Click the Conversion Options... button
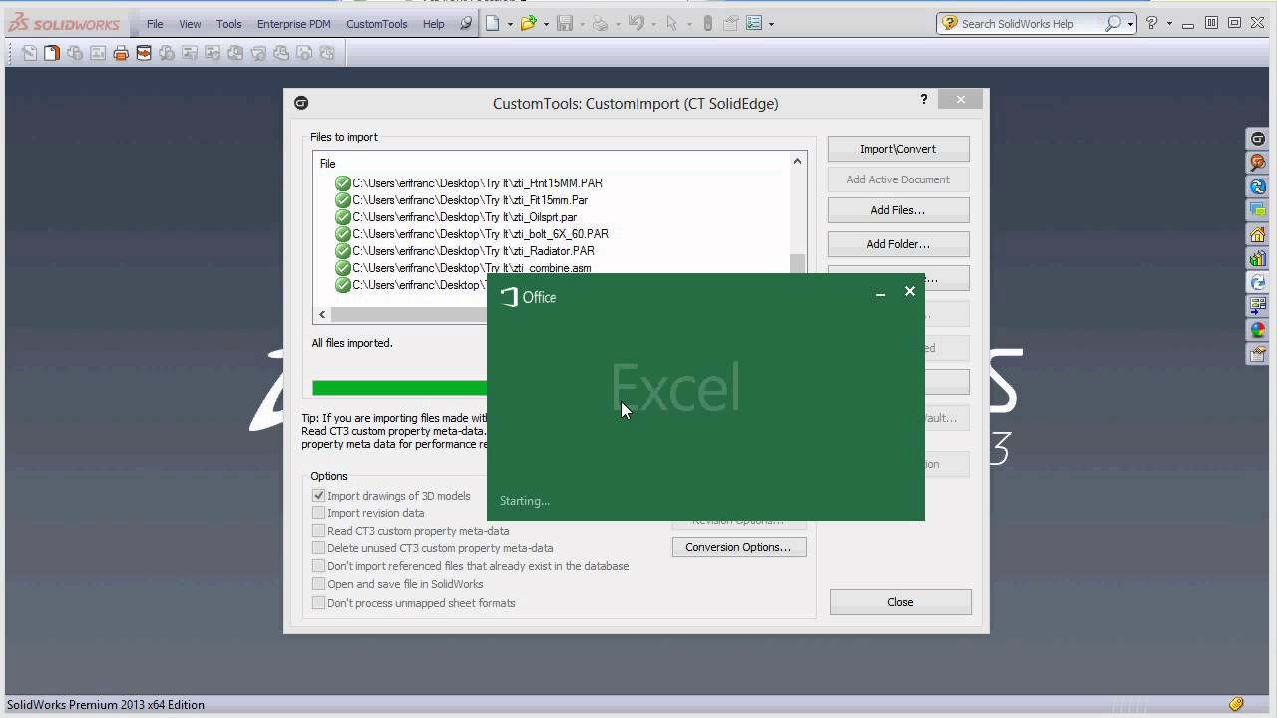This screenshot has width=1277, height=718. [739, 547]
